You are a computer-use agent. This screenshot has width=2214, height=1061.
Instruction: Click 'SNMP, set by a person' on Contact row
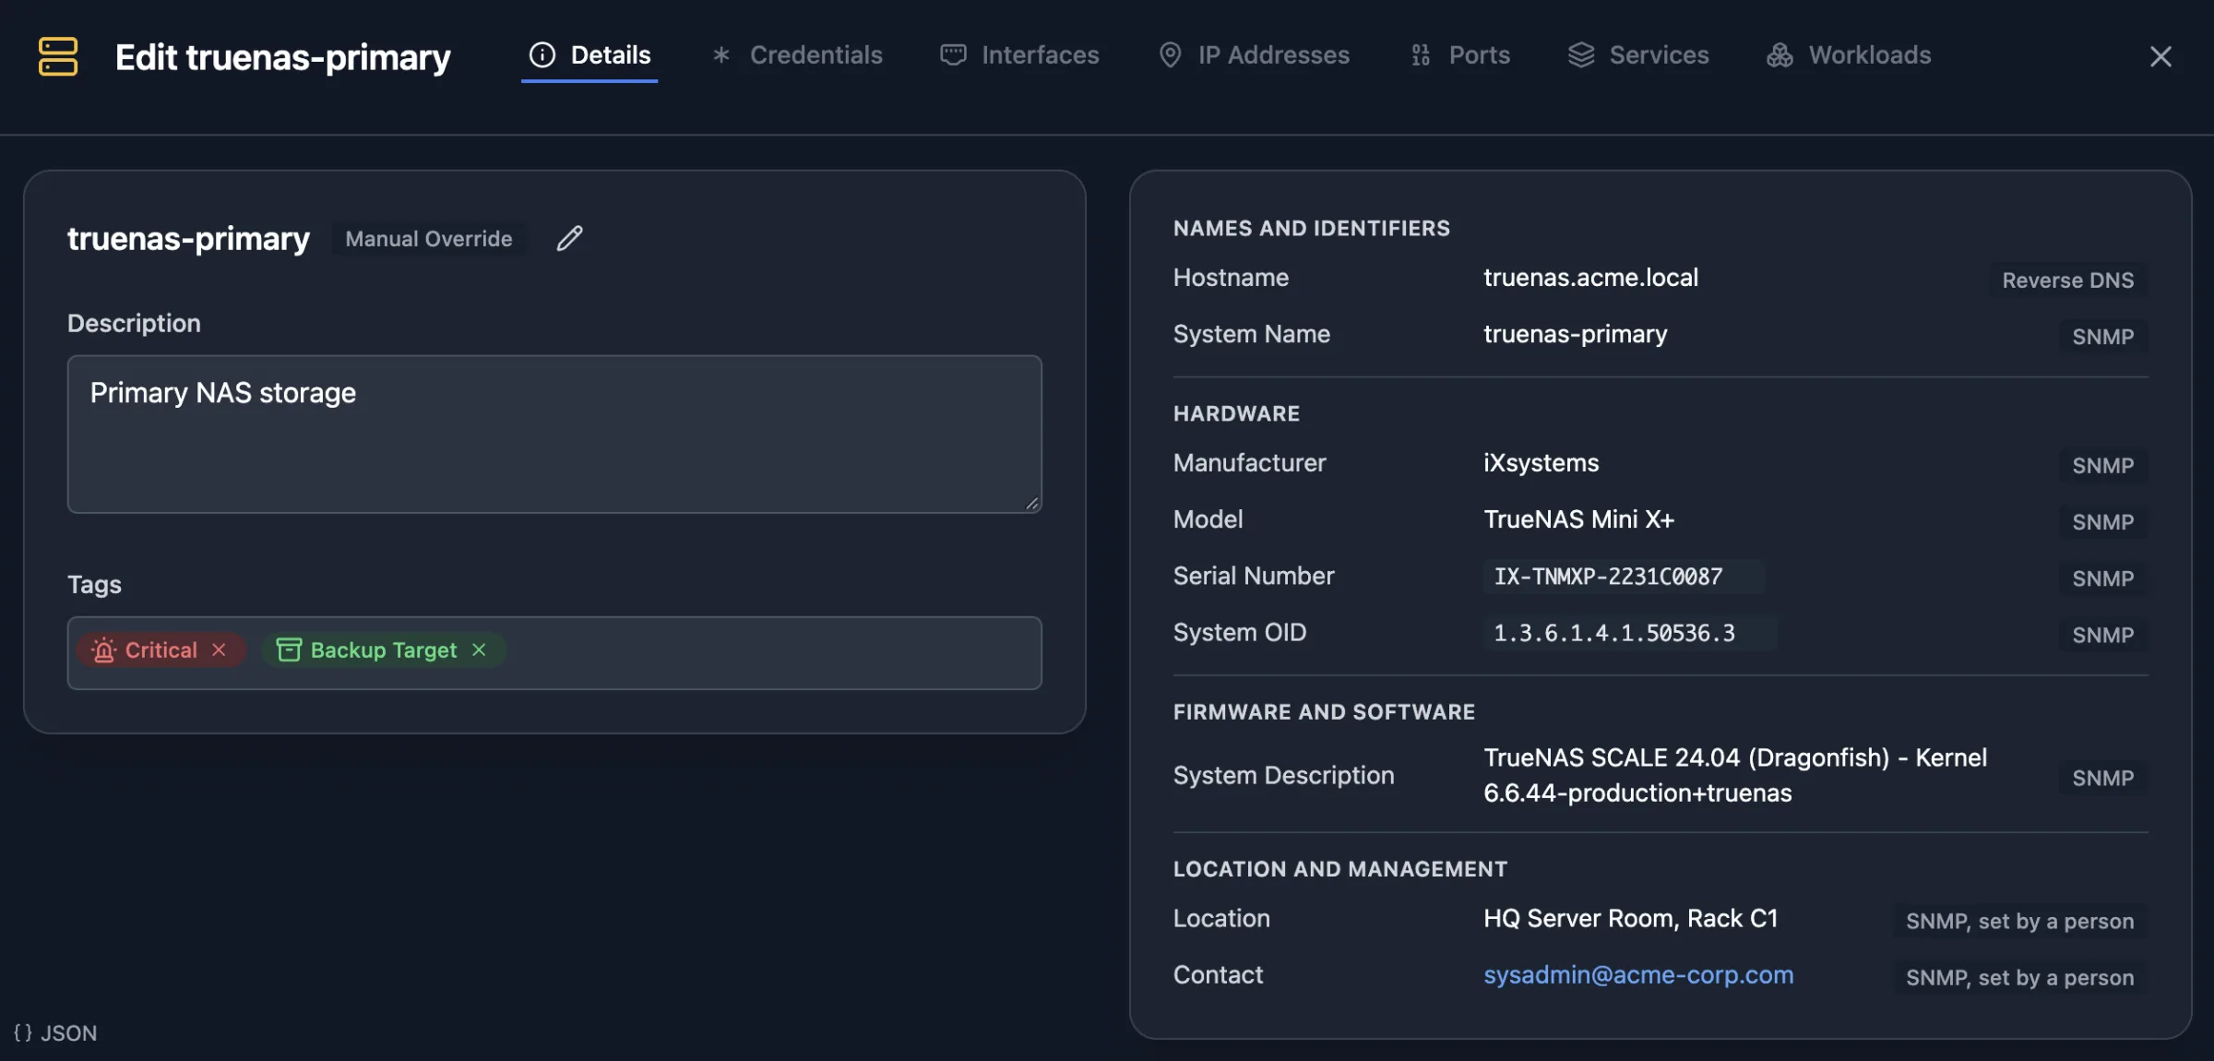(x=2019, y=977)
